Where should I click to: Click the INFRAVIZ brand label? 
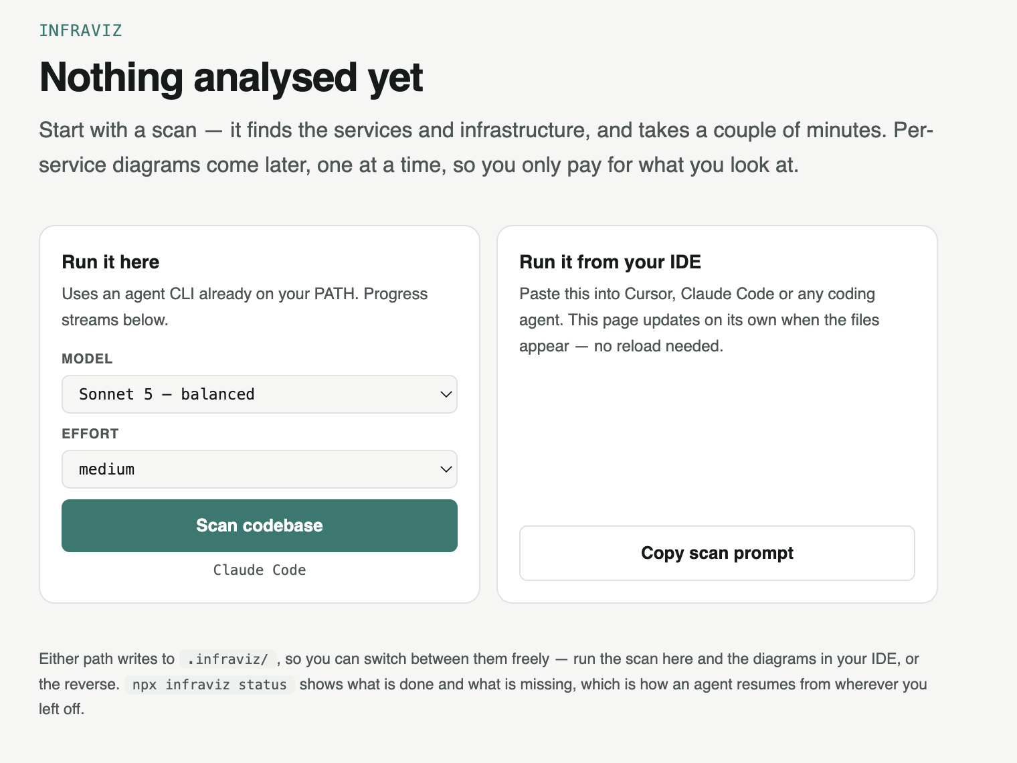click(x=80, y=30)
